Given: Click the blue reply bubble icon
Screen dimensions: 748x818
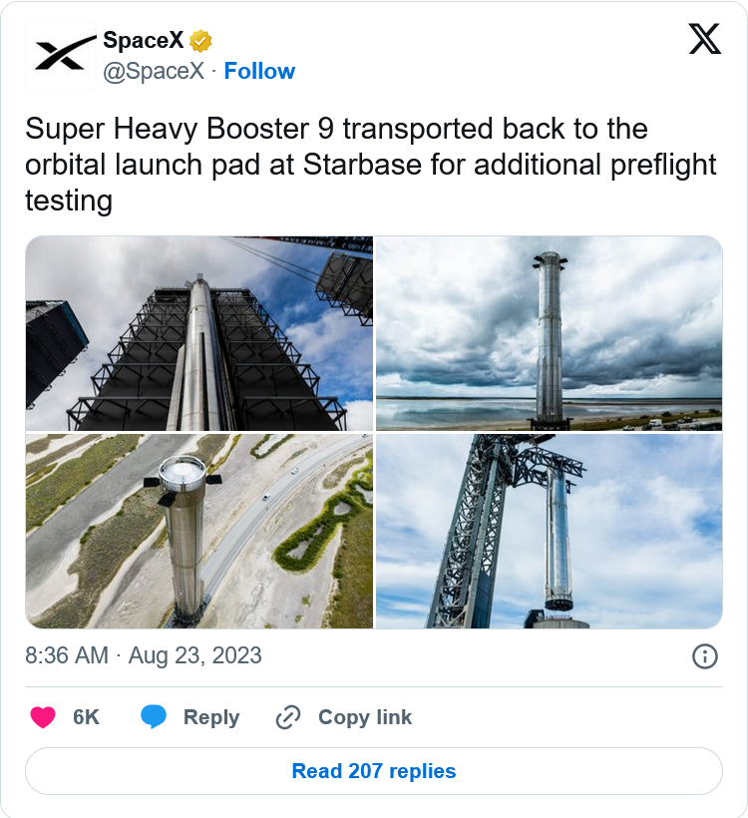Looking at the screenshot, I should (154, 717).
